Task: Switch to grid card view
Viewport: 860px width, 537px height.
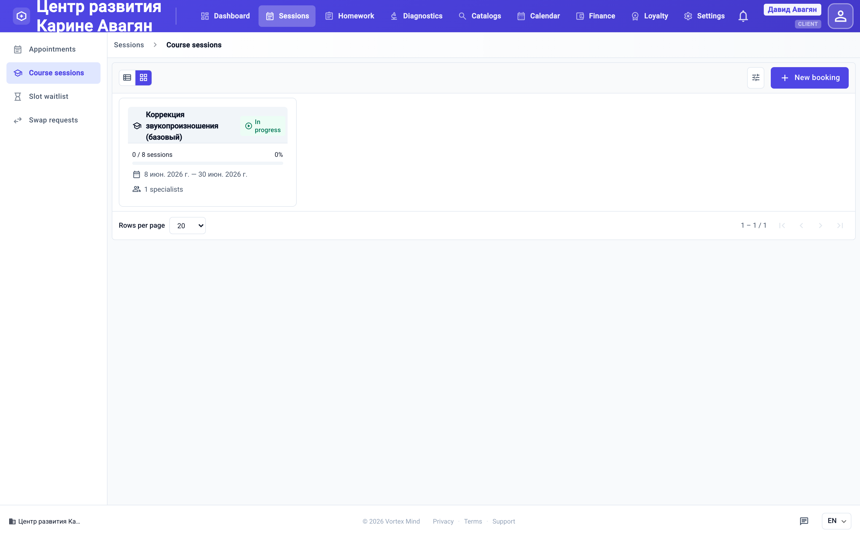Action: click(144, 77)
